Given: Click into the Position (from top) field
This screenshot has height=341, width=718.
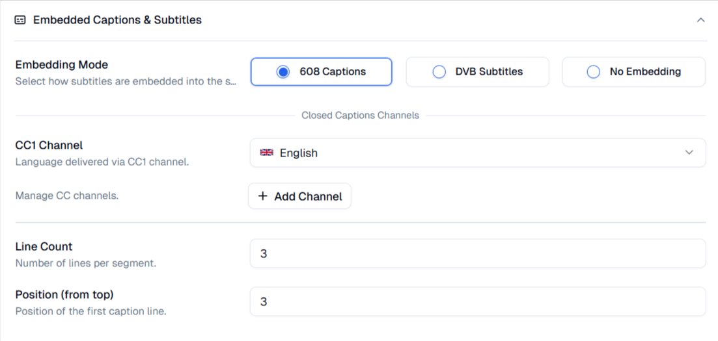Looking at the screenshot, I should pos(477,301).
